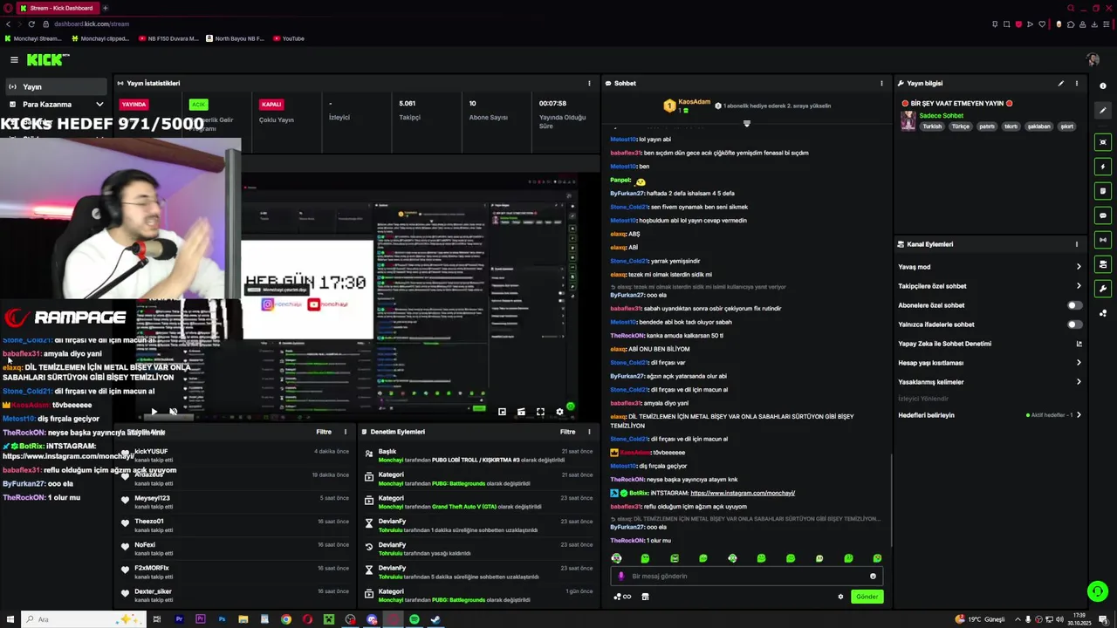Select the pencil edit-layout icon in right sidebar

(1103, 110)
